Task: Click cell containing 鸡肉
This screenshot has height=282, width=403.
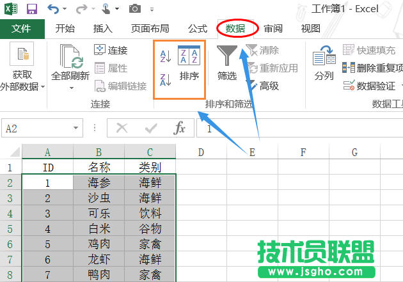Action: pos(99,244)
